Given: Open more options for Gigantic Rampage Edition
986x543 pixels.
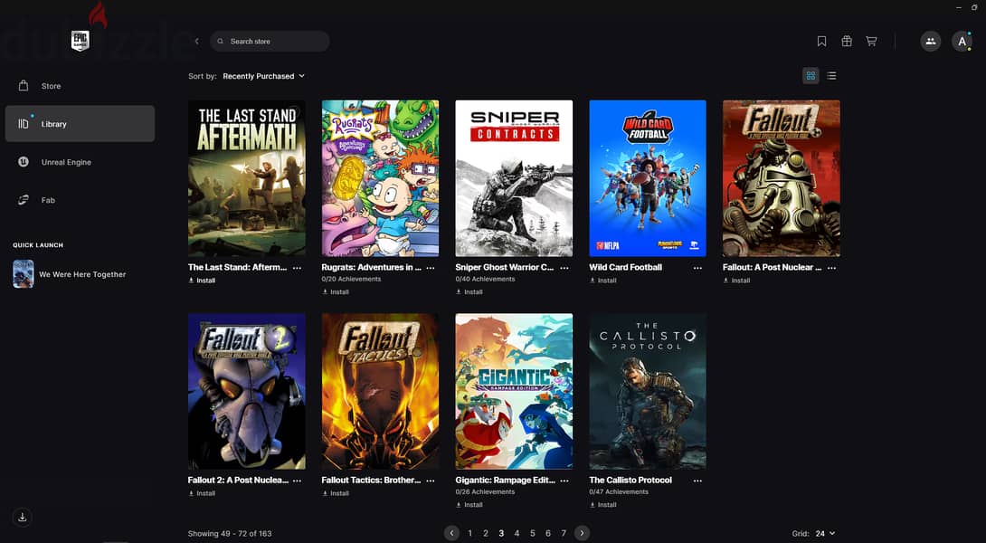Looking at the screenshot, I should (x=564, y=480).
